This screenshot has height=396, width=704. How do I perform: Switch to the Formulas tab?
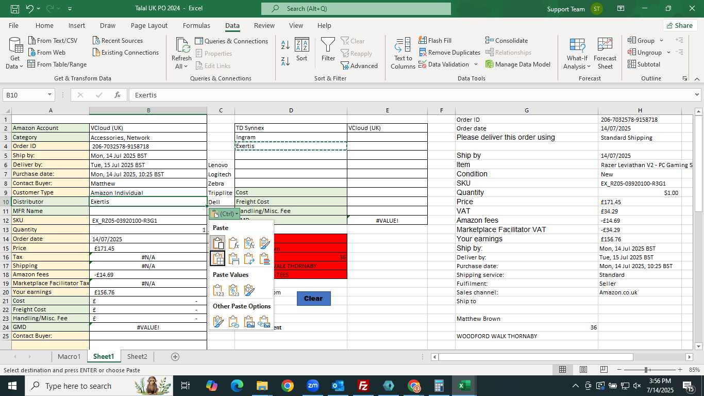point(196,26)
